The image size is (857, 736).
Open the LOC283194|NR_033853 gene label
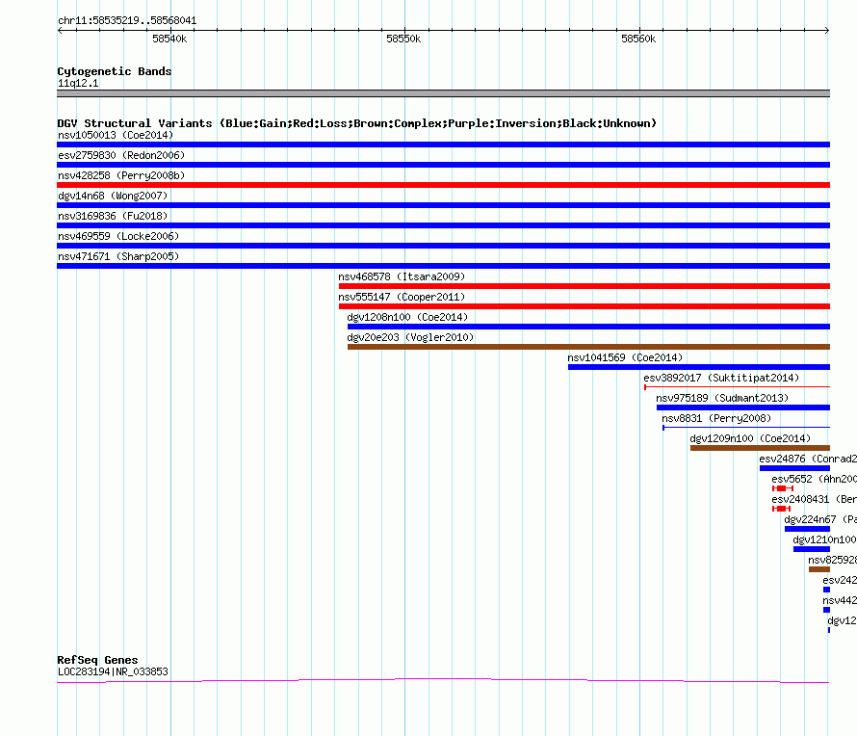coord(113,671)
